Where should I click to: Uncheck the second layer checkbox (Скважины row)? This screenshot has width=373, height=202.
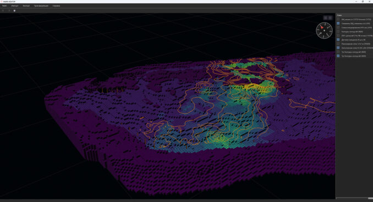pos(338,24)
